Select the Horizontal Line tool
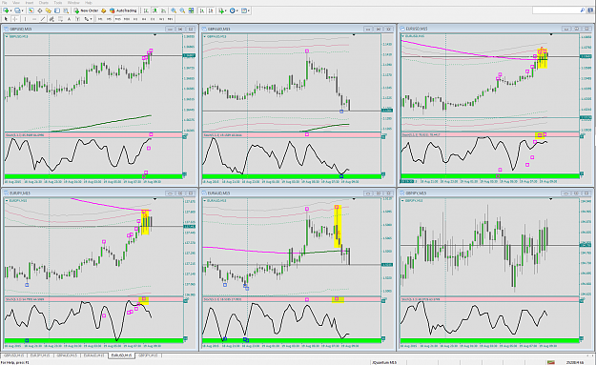This screenshot has height=365, width=596. coord(34,19)
